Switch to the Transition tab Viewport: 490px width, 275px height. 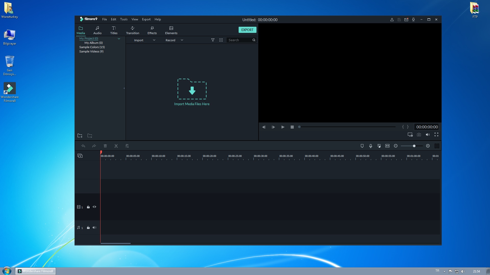(132, 30)
